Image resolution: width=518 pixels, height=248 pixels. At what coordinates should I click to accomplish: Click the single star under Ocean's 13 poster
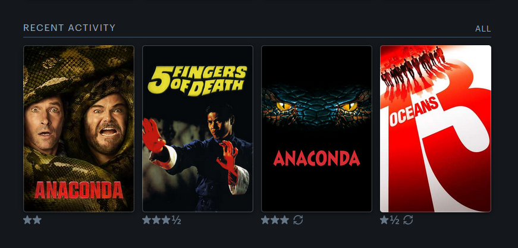[384, 220]
